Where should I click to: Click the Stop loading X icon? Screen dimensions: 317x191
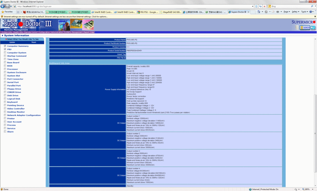[x=264, y=6]
